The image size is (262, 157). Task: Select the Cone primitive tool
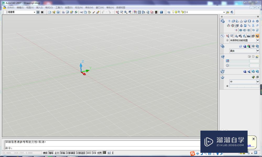(242, 21)
